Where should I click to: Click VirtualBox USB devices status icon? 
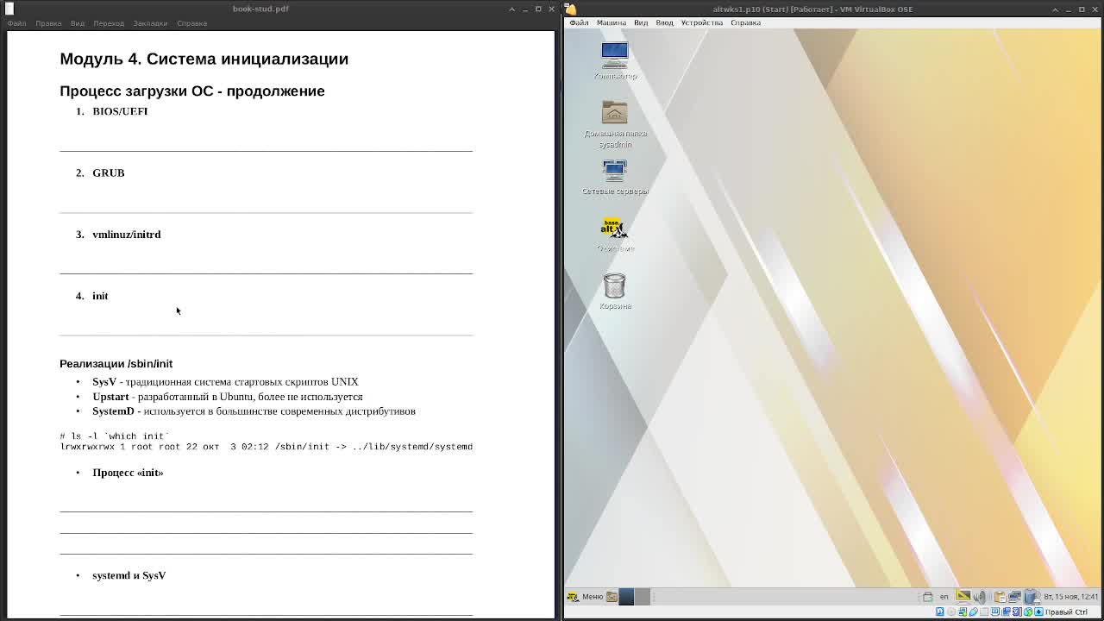973,612
